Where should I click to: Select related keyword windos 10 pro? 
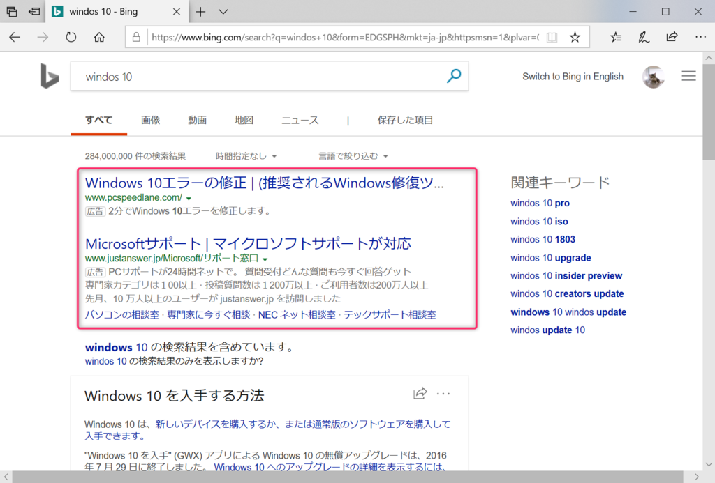[x=540, y=203]
